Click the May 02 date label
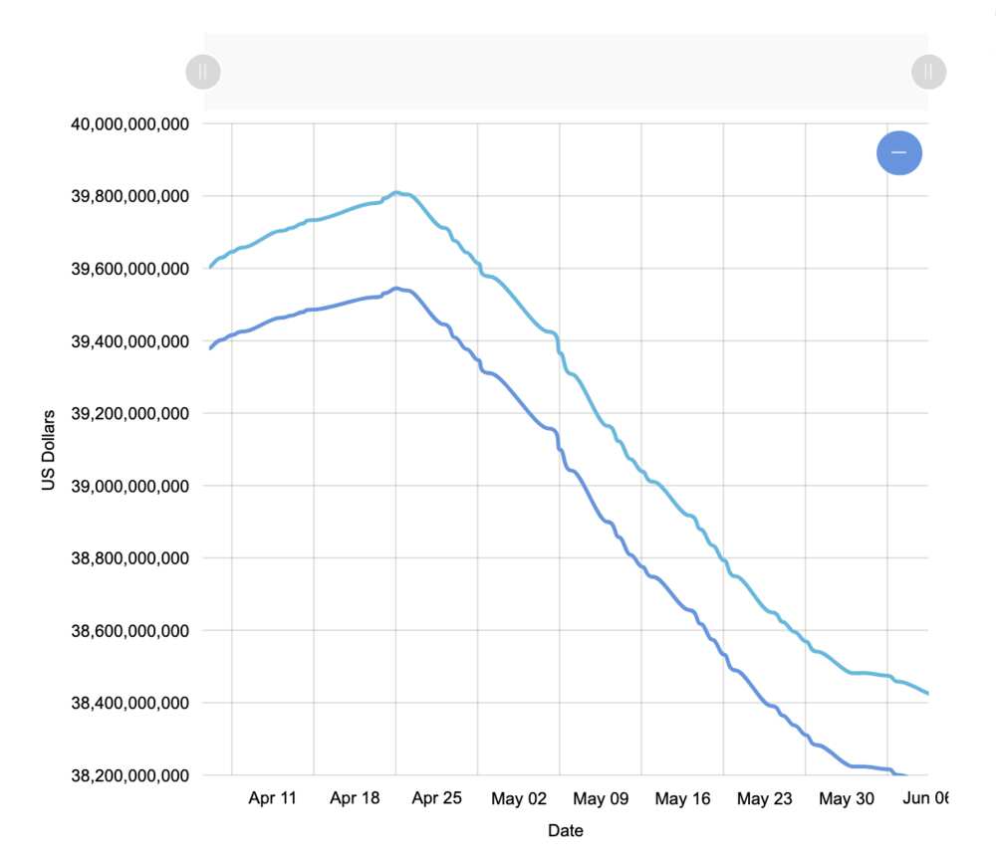996x856 pixels. [x=519, y=798]
